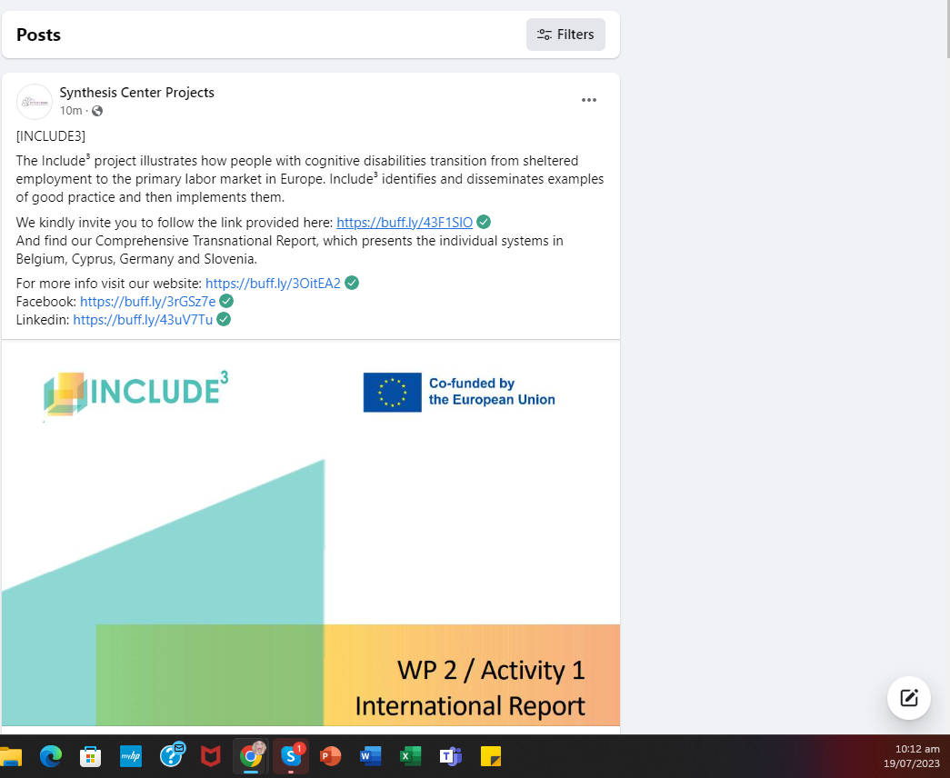
Task: Click the green check badge after buff.ly/3rGSz7e
Action: pos(226,301)
